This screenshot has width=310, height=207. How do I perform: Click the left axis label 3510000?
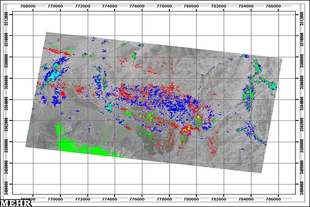(x=6, y=40)
